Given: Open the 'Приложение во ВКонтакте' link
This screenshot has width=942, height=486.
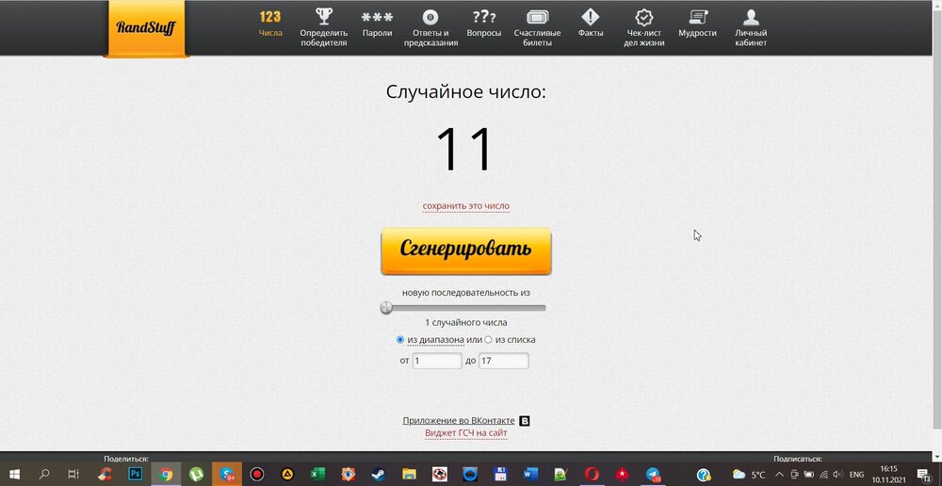Looking at the screenshot, I should pos(459,421).
